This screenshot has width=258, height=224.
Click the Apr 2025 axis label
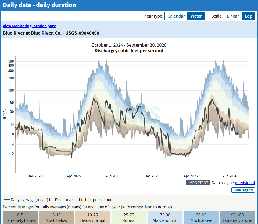point(74,176)
